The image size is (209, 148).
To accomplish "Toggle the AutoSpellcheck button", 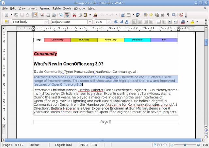I will [x=67, y=15].
